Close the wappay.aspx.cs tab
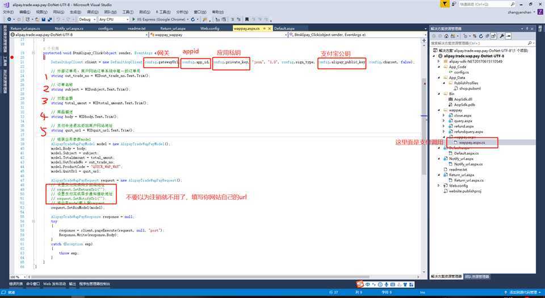This screenshot has height=298, width=545. click(x=269, y=28)
